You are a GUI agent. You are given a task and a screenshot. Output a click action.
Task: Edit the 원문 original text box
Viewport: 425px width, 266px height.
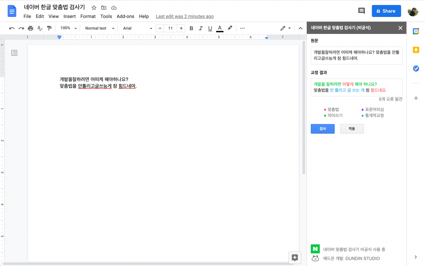(357, 55)
